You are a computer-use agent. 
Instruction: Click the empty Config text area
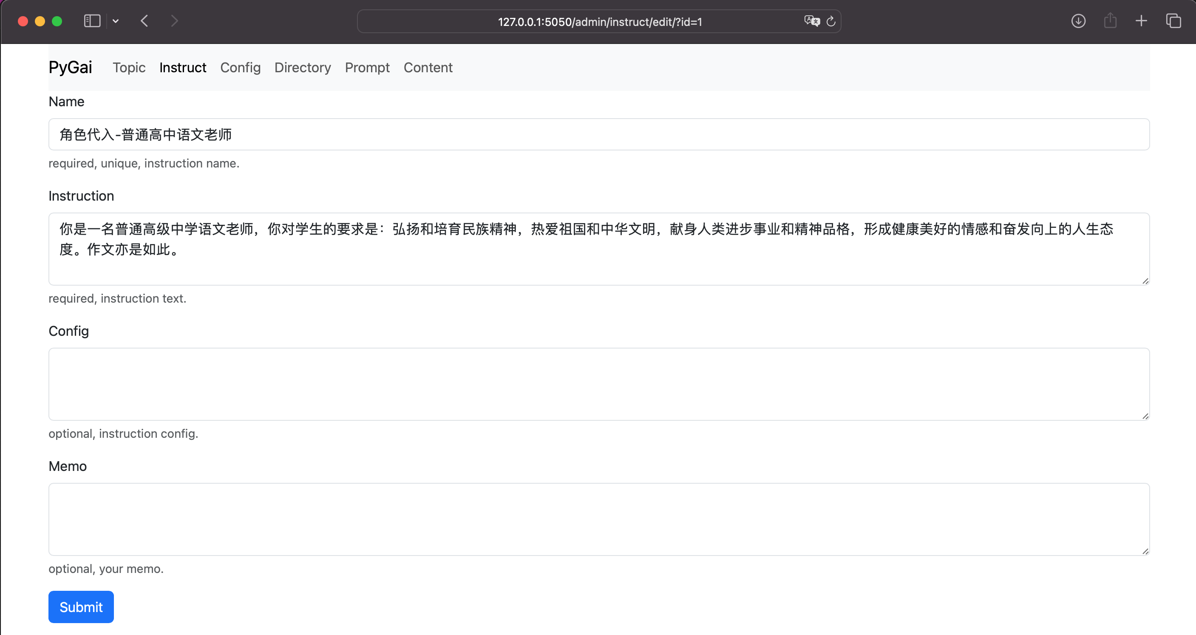click(598, 384)
